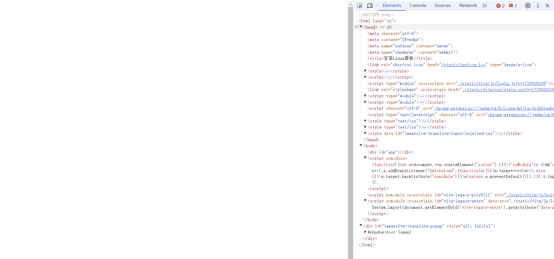Switch to the Elements tab
Viewport: 554px width, 259px height.
(x=392, y=5)
